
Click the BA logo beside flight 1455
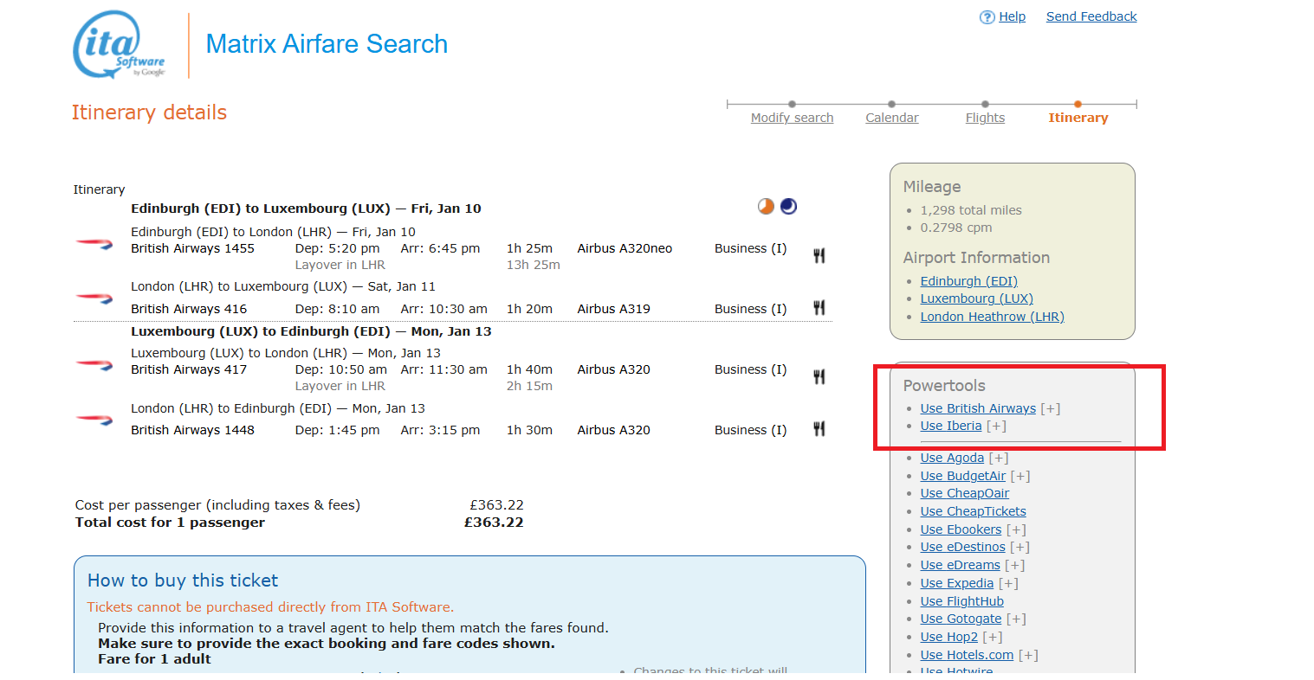94,245
